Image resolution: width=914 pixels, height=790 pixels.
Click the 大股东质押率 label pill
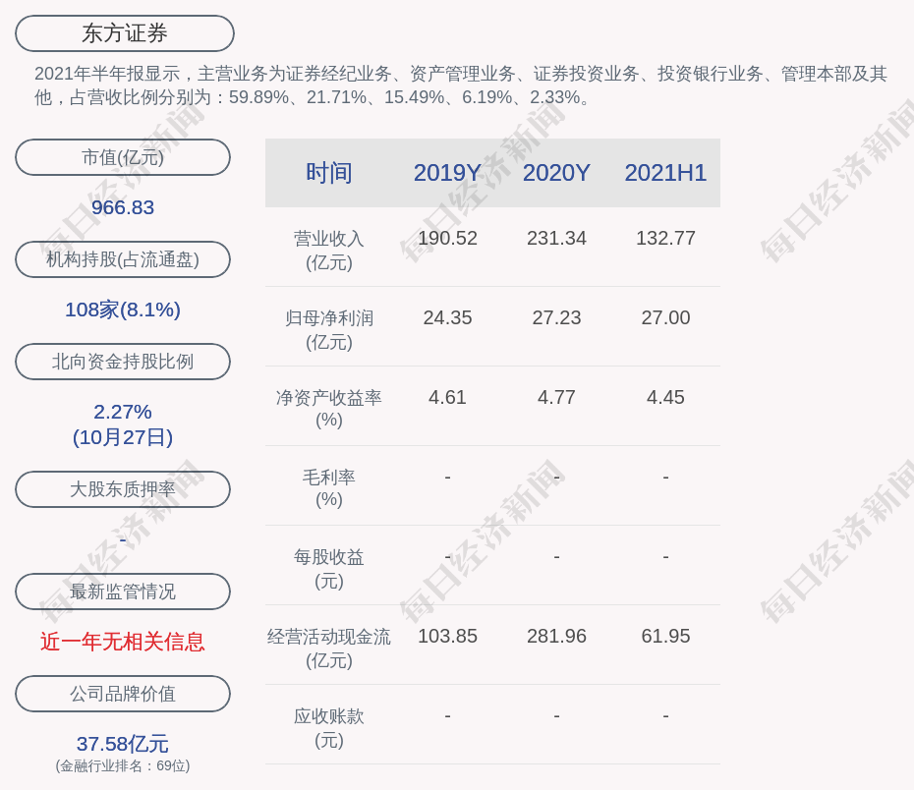point(123,489)
